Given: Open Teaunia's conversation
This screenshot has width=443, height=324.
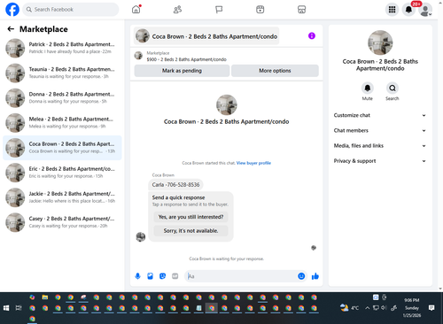Looking at the screenshot, I should [62, 73].
